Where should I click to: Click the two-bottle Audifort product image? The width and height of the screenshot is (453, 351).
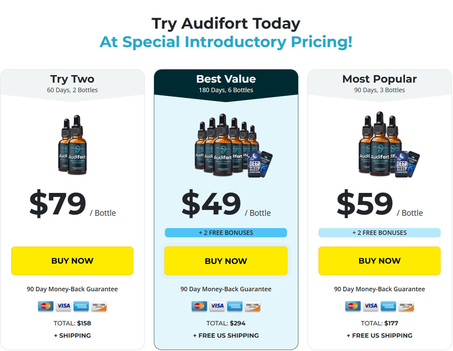72,147
